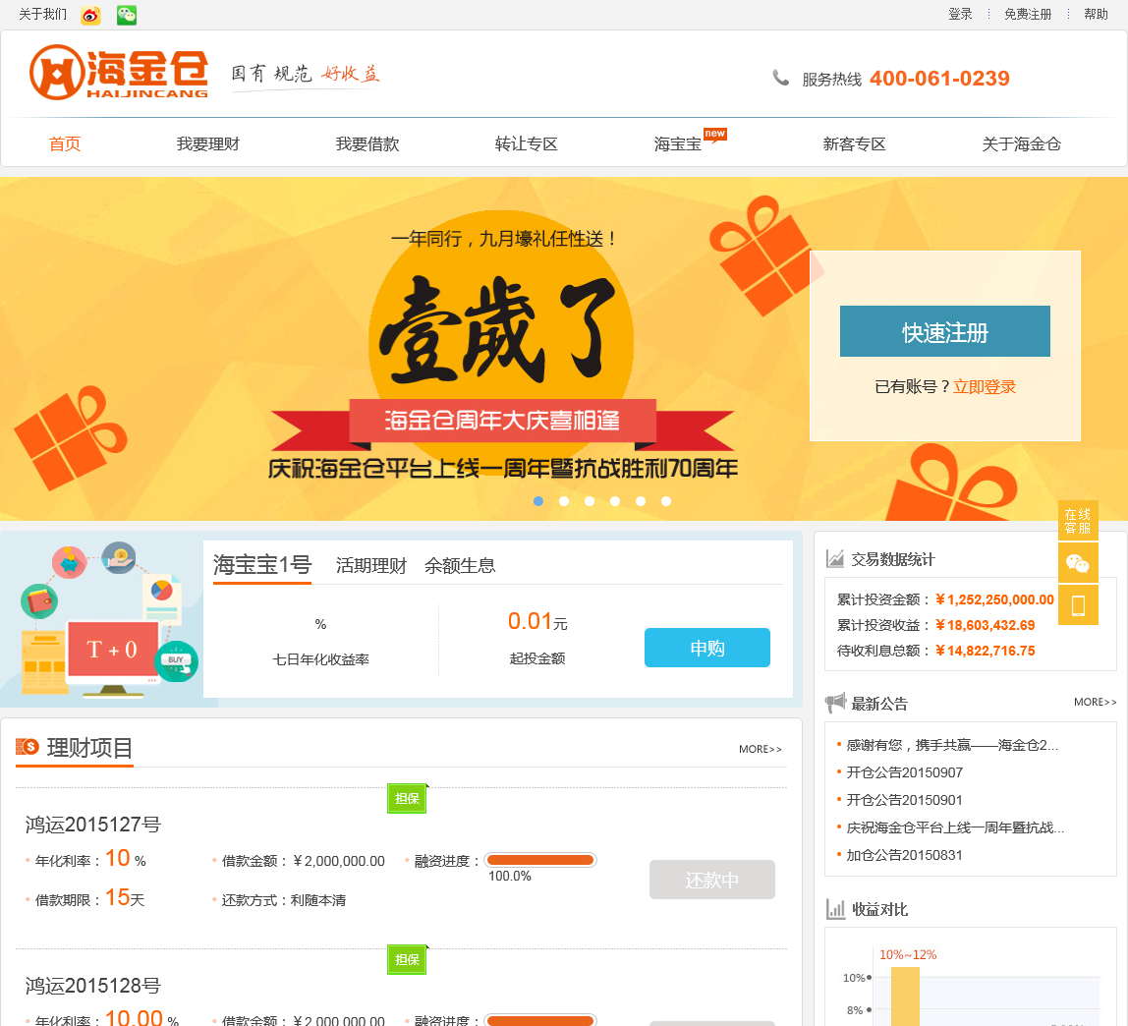Open announcement 感谢有您，携手共赢
This screenshot has height=1026, width=1128.
pyautogui.click(x=952, y=745)
